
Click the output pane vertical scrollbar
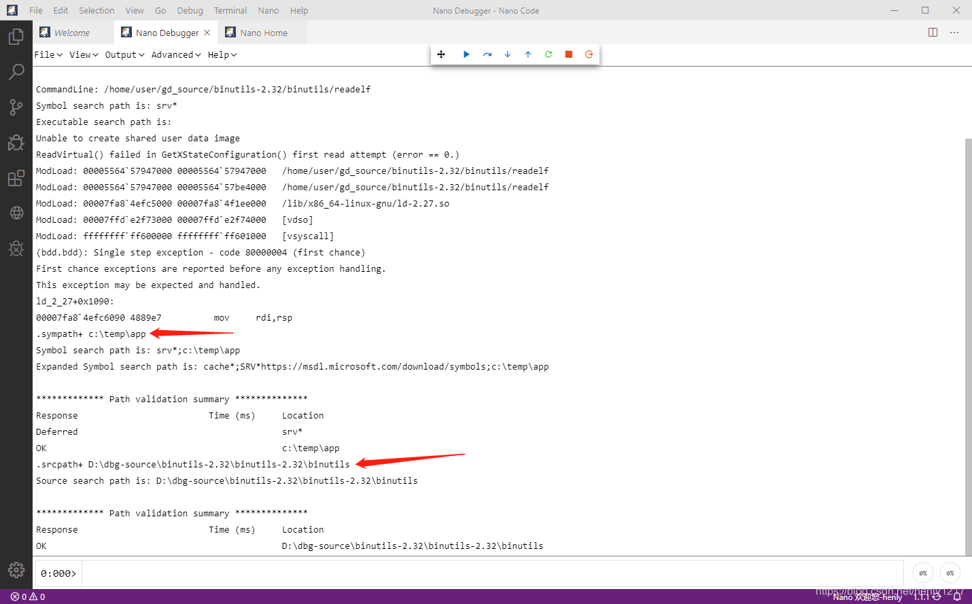tap(968, 347)
